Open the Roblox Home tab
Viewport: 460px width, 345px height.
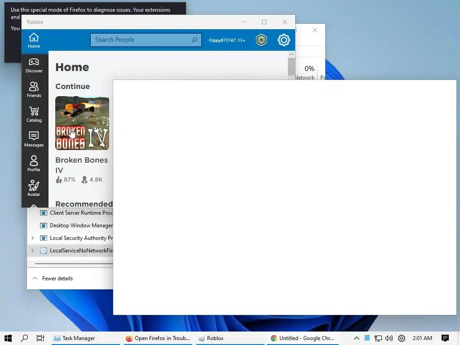[34, 40]
